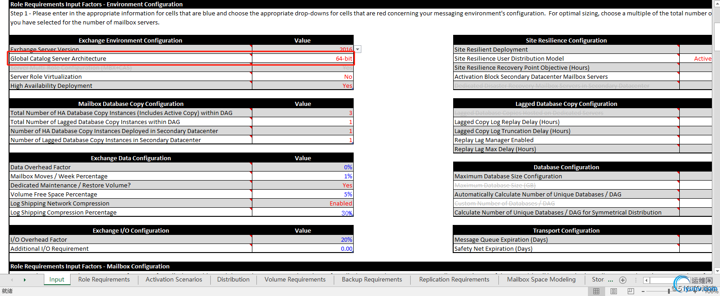
Task: Go to the Distribution sheet tab
Action: [233, 280]
